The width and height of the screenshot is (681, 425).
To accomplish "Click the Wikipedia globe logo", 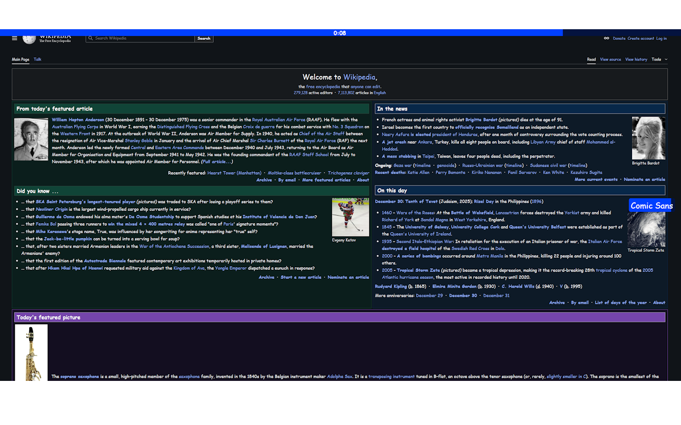I will point(29,39).
